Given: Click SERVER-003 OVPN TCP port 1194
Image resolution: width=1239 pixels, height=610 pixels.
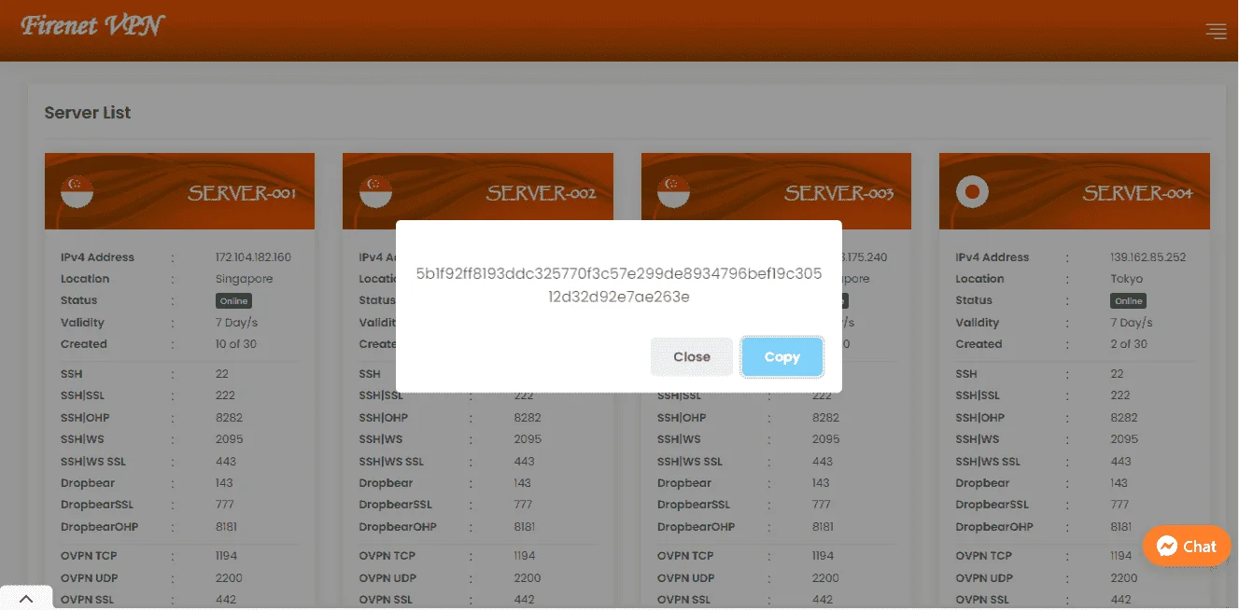Looking at the screenshot, I should click(824, 556).
